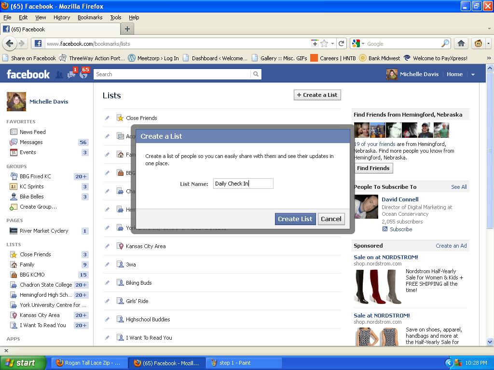
Task: Click the Create List button in dialog
Action: pos(295,219)
